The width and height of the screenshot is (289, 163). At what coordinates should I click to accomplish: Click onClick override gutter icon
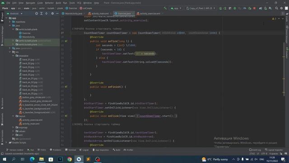[x=66, y=116]
